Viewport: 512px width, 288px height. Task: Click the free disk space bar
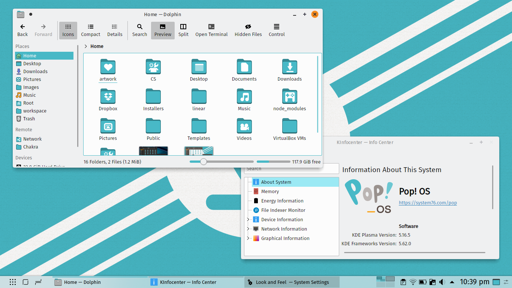click(x=274, y=162)
